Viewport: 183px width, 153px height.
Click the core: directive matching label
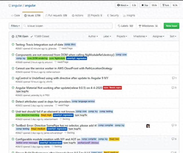[27, 115]
